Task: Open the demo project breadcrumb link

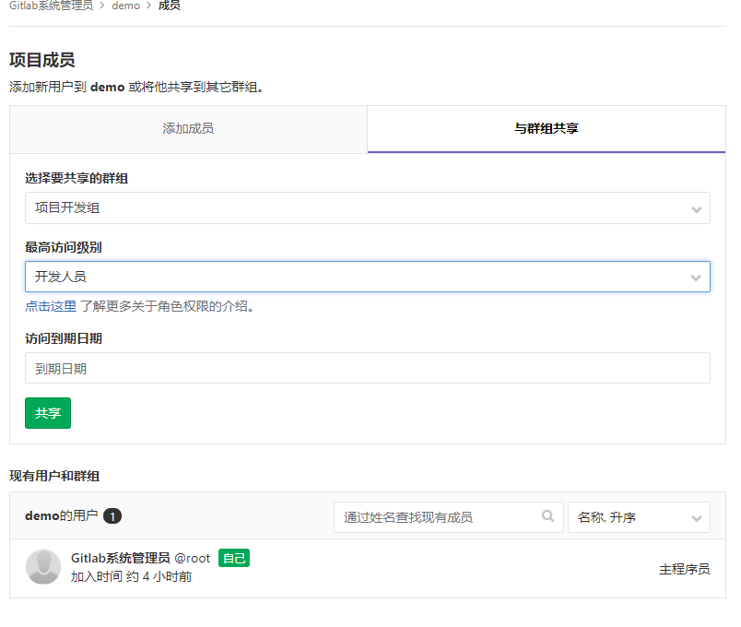Action: point(125,6)
